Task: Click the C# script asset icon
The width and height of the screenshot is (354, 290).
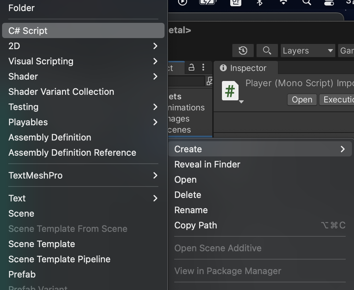Action: (230, 91)
